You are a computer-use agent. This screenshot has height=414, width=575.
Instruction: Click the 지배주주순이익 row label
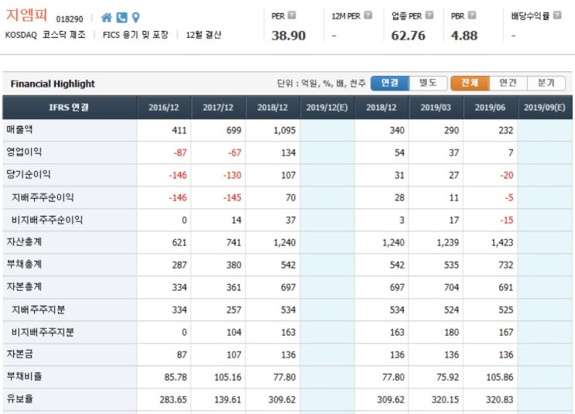coord(43,197)
